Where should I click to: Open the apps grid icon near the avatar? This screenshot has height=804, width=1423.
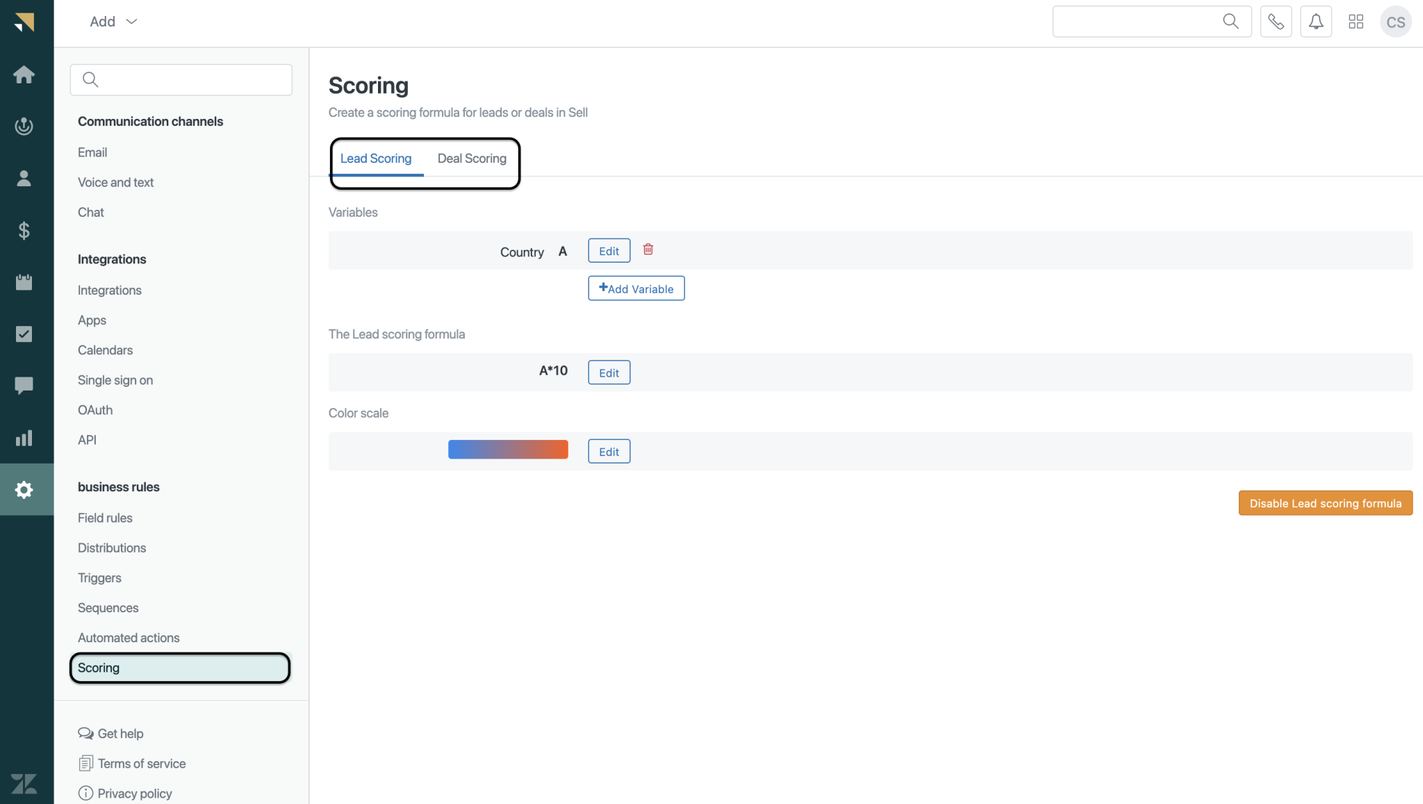coord(1355,21)
